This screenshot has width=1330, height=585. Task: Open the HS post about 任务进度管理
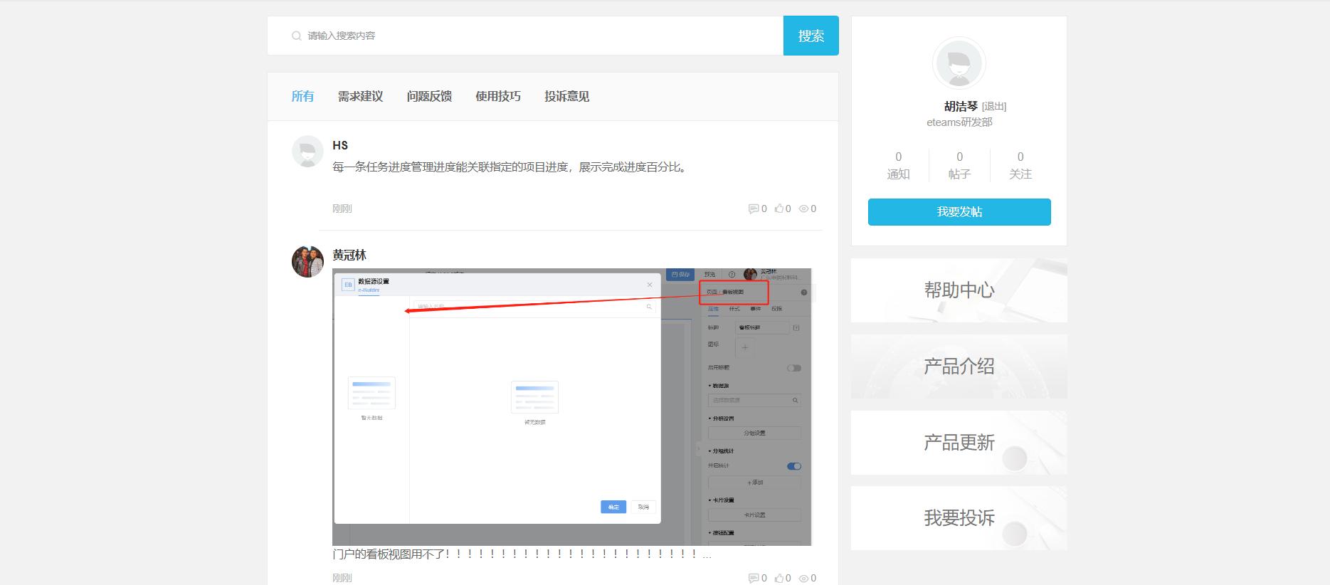coord(510,167)
